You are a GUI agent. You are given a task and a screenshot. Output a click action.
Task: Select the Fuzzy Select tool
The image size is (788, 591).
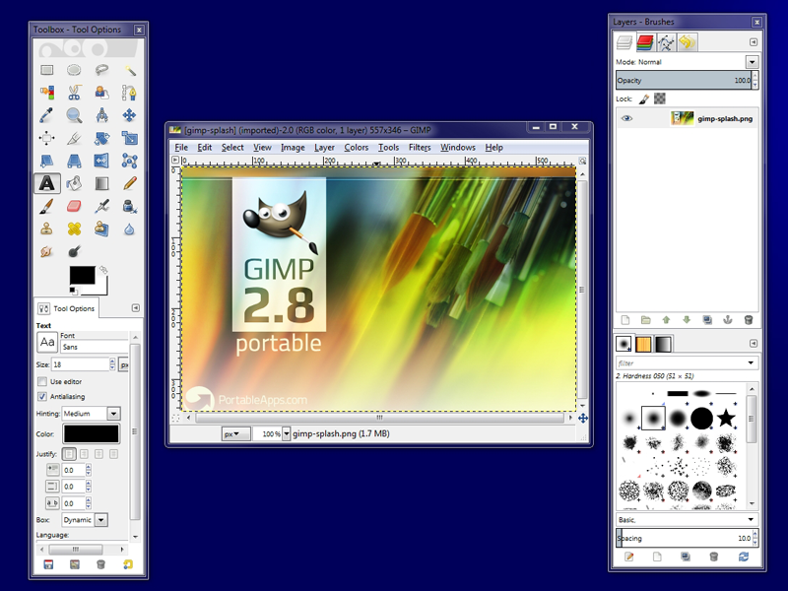(x=128, y=68)
